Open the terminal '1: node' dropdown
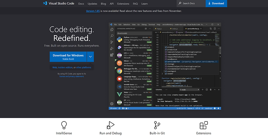Screen dimensions: 268x138 tap(189, 90)
